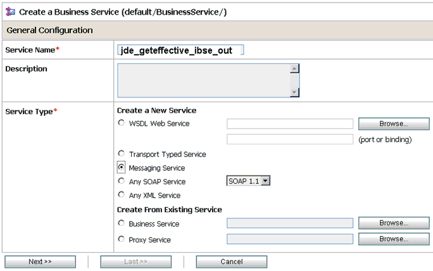The height and width of the screenshot is (271, 433).
Task: Click the Last >> button
Action: [x=135, y=262]
